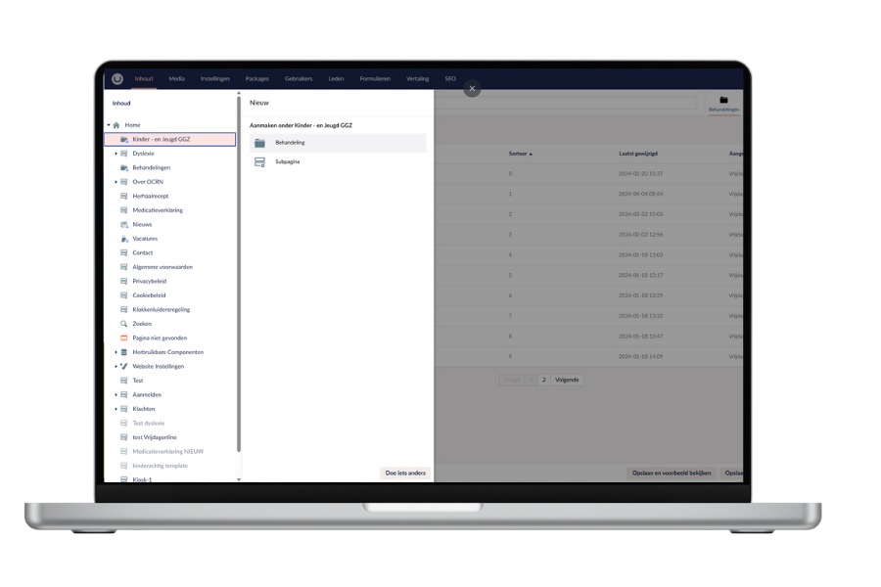
Task: Go to page 2 via pagination
Action: click(x=544, y=379)
